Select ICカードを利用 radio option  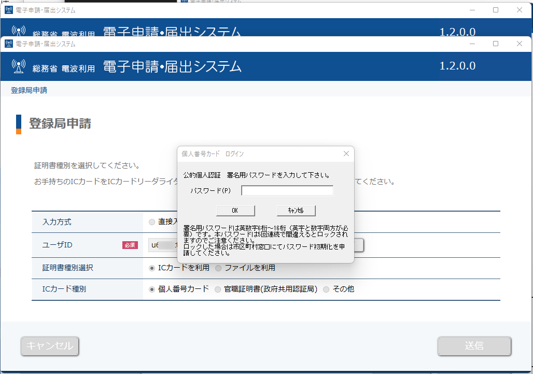coord(152,268)
